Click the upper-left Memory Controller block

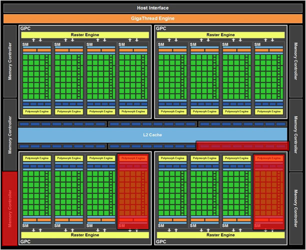10,61
